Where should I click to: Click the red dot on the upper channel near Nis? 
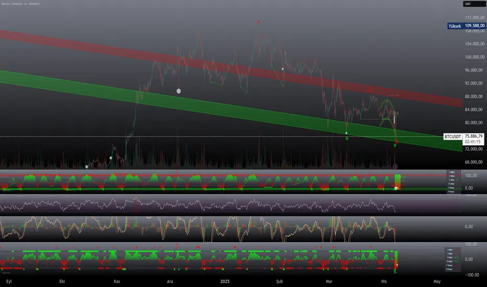(371, 90)
